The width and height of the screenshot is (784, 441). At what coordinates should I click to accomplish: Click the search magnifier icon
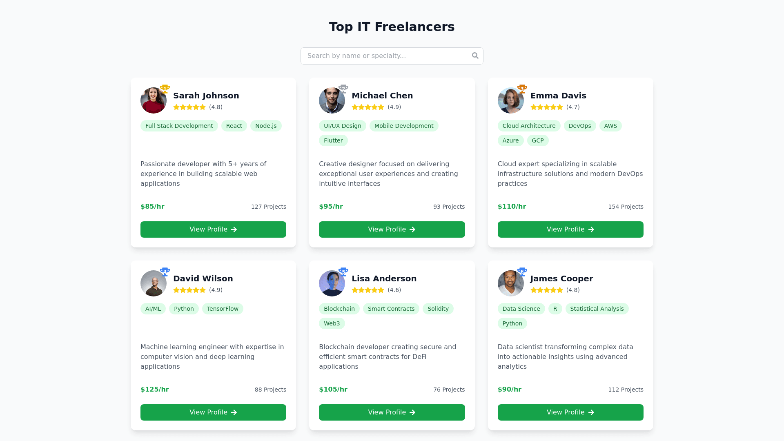pyautogui.click(x=475, y=56)
